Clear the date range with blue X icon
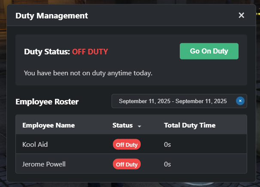260x187 pixels. pyautogui.click(x=240, y=101)
